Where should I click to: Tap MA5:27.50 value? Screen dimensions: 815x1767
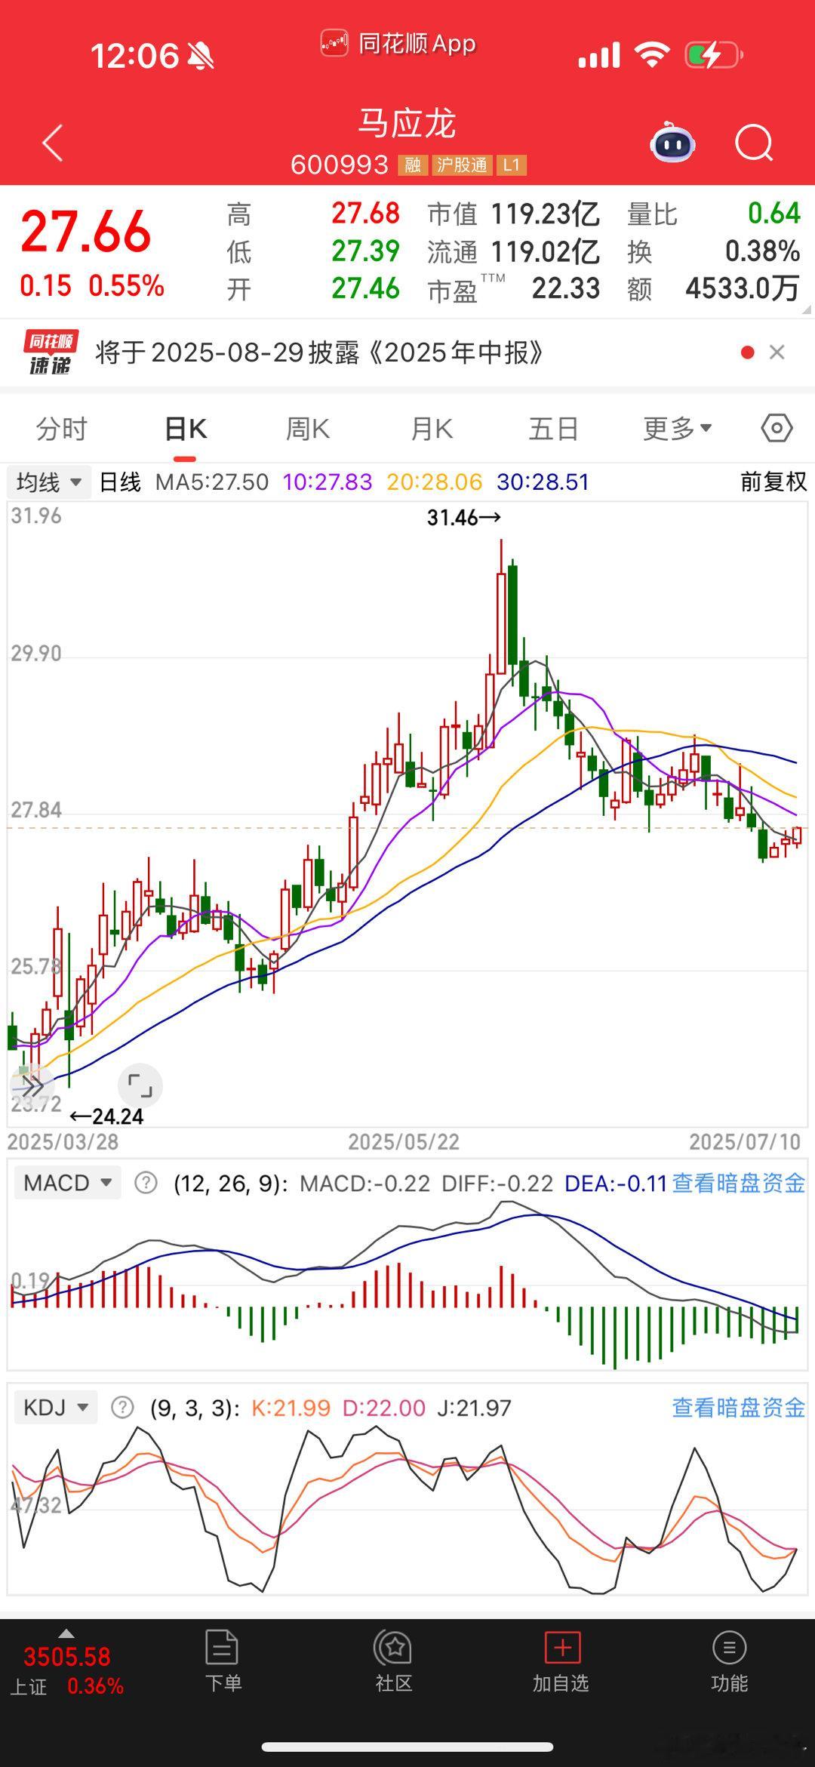point(212,482)
